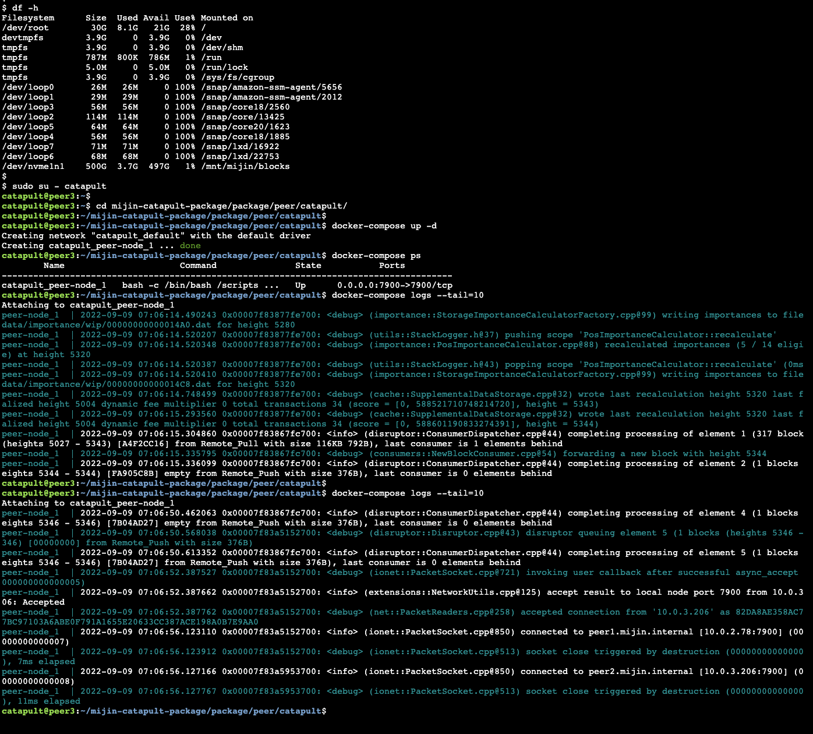The width and height of the screenshot is (813, 734).
Task: Click the 'Ports' column header
Action: [392, 265]
